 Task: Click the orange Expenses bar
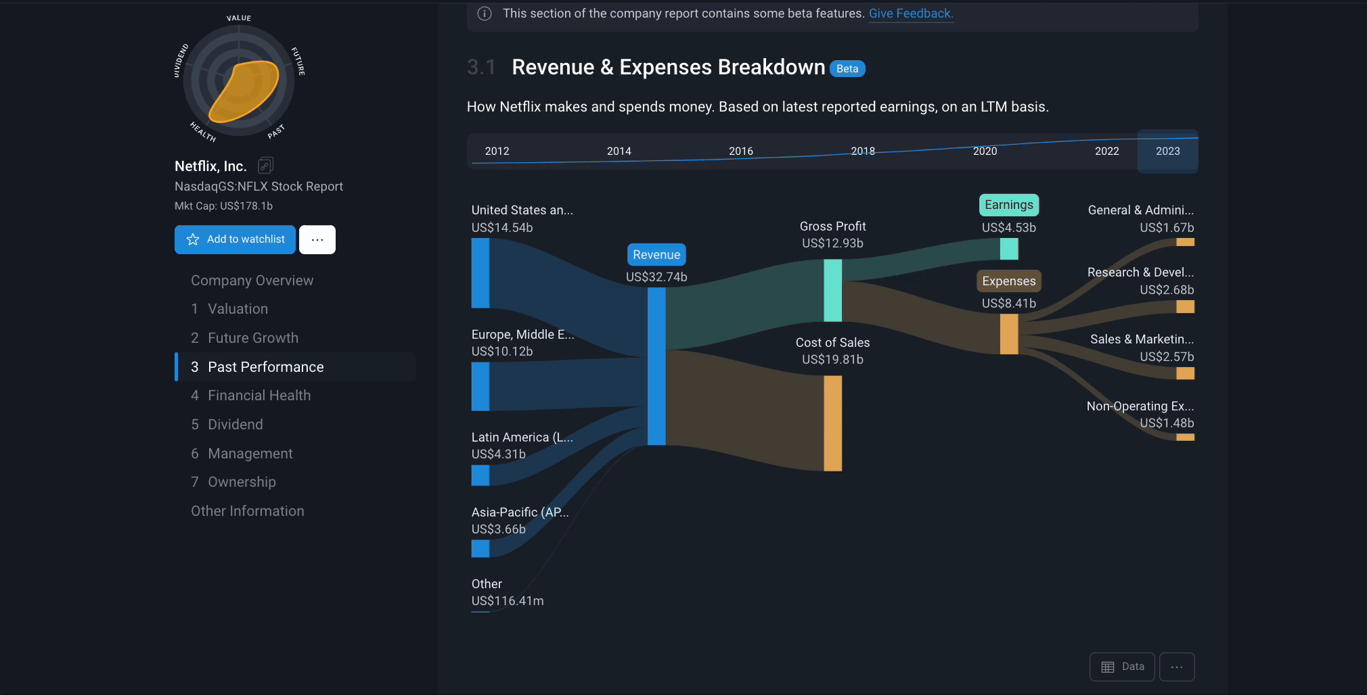pyautogui.click(x=1009, y=334)
